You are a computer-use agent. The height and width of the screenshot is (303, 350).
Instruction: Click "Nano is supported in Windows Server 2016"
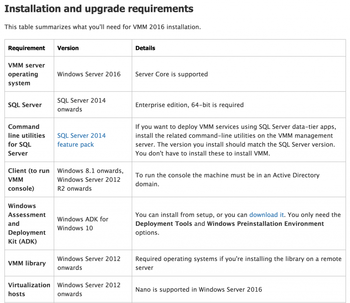199,290
